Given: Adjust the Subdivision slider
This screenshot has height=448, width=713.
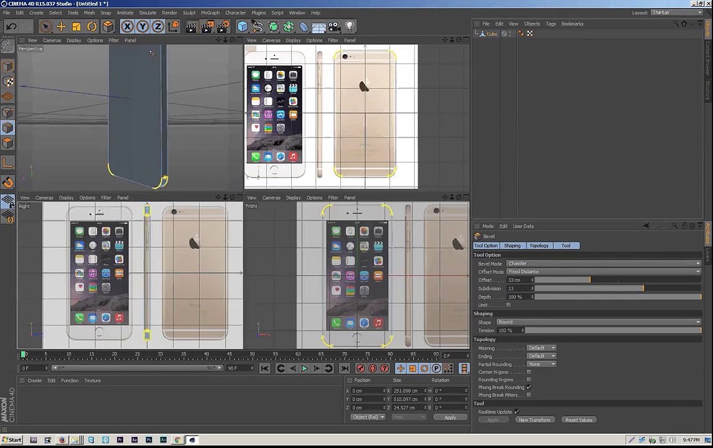Looking at the screenshot, I should tap(618, 288).
